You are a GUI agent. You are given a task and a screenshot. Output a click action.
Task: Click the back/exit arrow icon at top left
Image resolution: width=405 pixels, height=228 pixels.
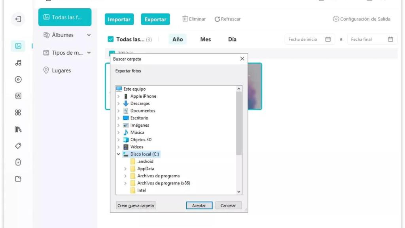(x=18, y=19)
